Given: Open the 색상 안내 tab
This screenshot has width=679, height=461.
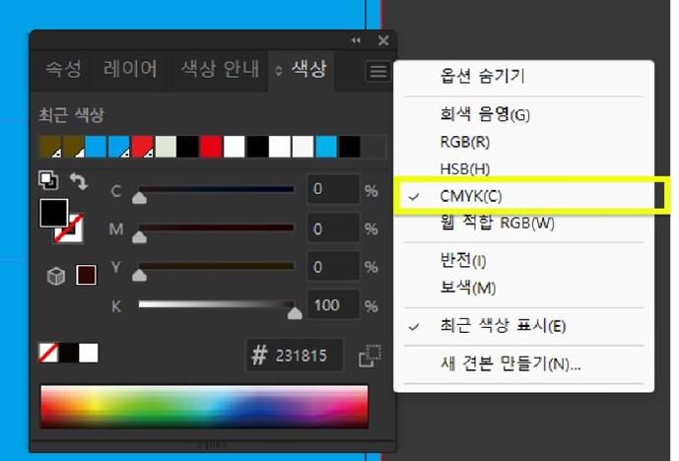Looking at the screenshot, I should point(220,70).
